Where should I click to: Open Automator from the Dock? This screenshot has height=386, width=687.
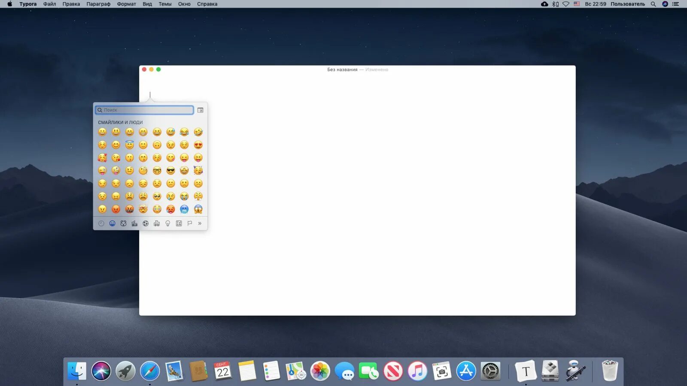(575, 371)
